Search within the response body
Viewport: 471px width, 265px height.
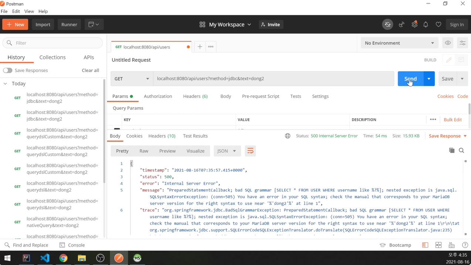[461, 150]
